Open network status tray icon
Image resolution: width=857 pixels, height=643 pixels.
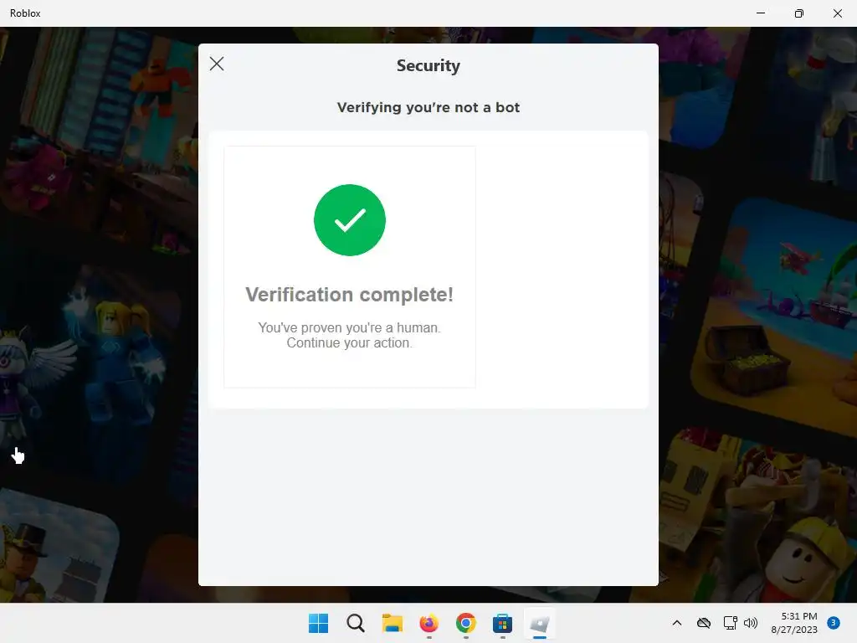coord(730,623)
